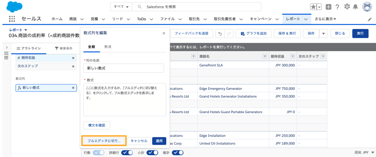Click the magnifier icon in the search box
376x157 pixels.
pyautogui.click(x=140, y=7)
